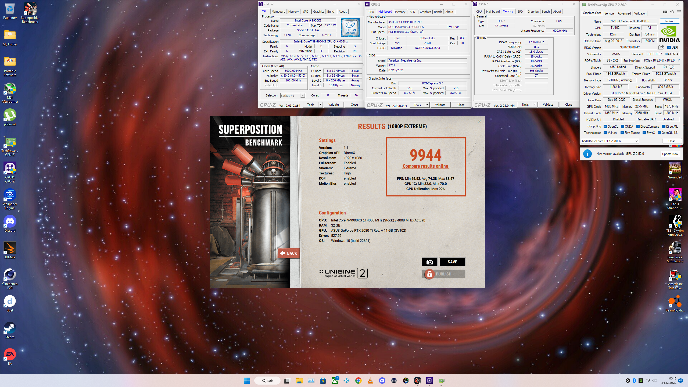Open Bench tab in CPU-Z Mainboard window
This screenshot has width=688, height=387.
[438, 12]
